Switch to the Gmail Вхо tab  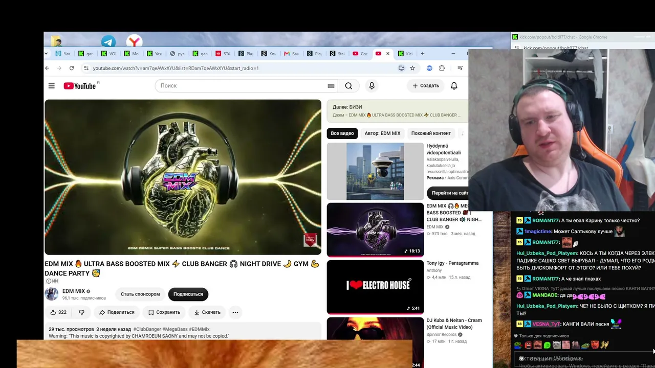point(291,54)
